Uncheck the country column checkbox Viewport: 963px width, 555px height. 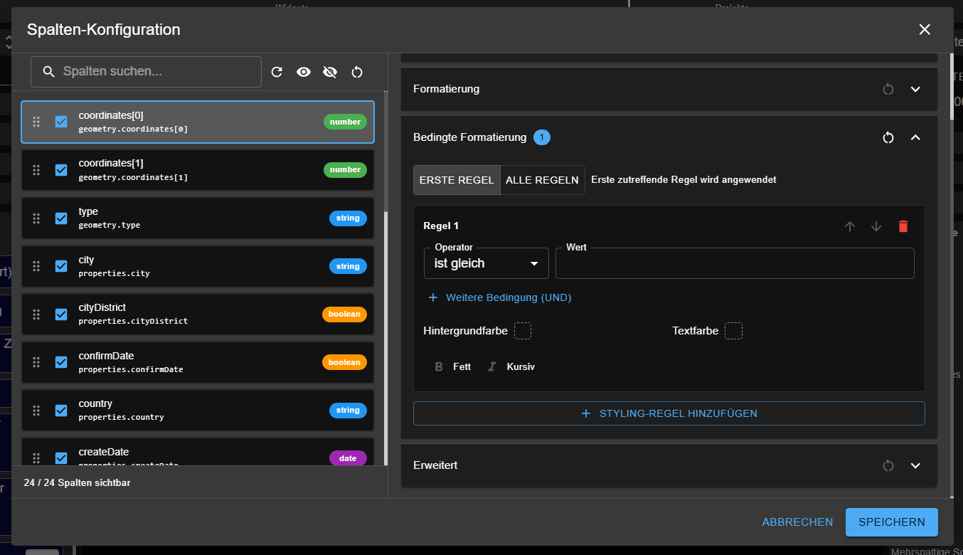61,411
